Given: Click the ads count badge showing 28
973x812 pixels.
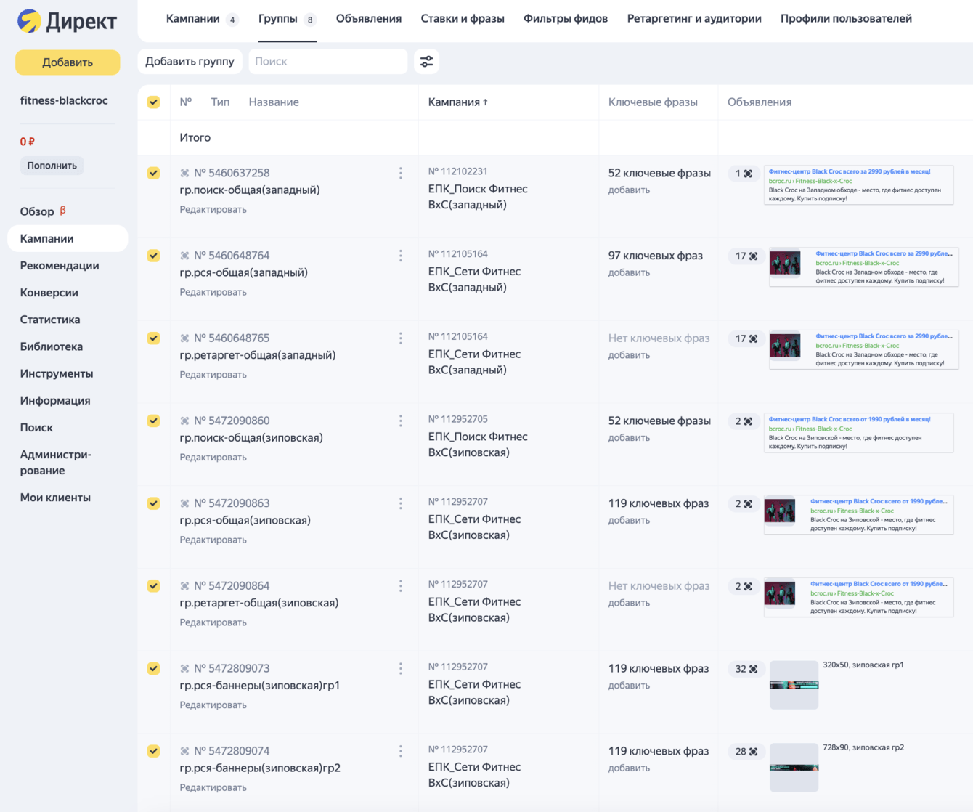Looking at the screenshot, I should coord(746,752).
